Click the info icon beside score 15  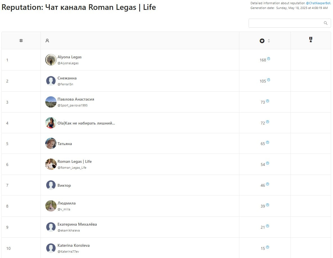coord(267,247)
